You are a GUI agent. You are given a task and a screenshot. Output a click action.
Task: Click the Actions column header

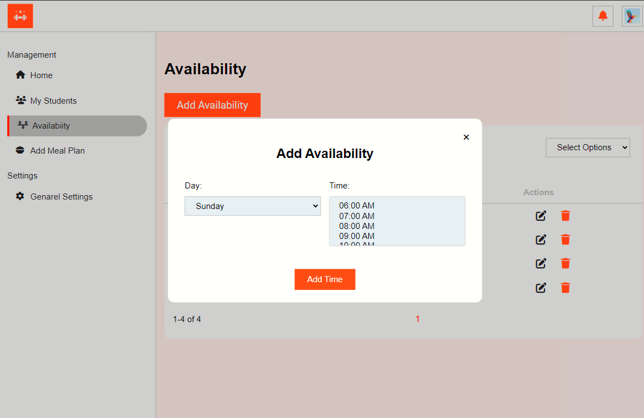pyautogui.click(x=538, y=192)
